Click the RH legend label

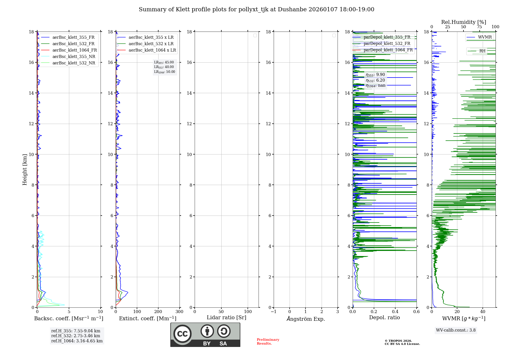tap(482, 51)
